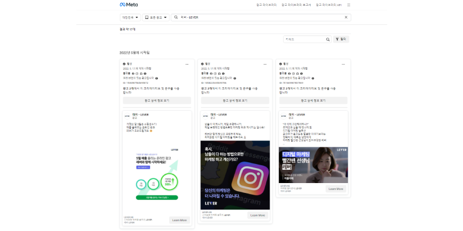
Task: Open three-dot menu on the green chart ad card
Action: 187,64
